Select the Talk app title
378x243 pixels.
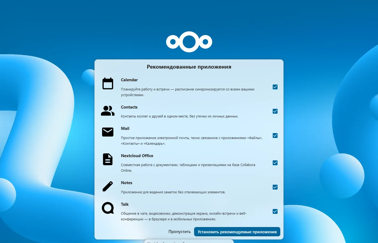coord(125,204)
